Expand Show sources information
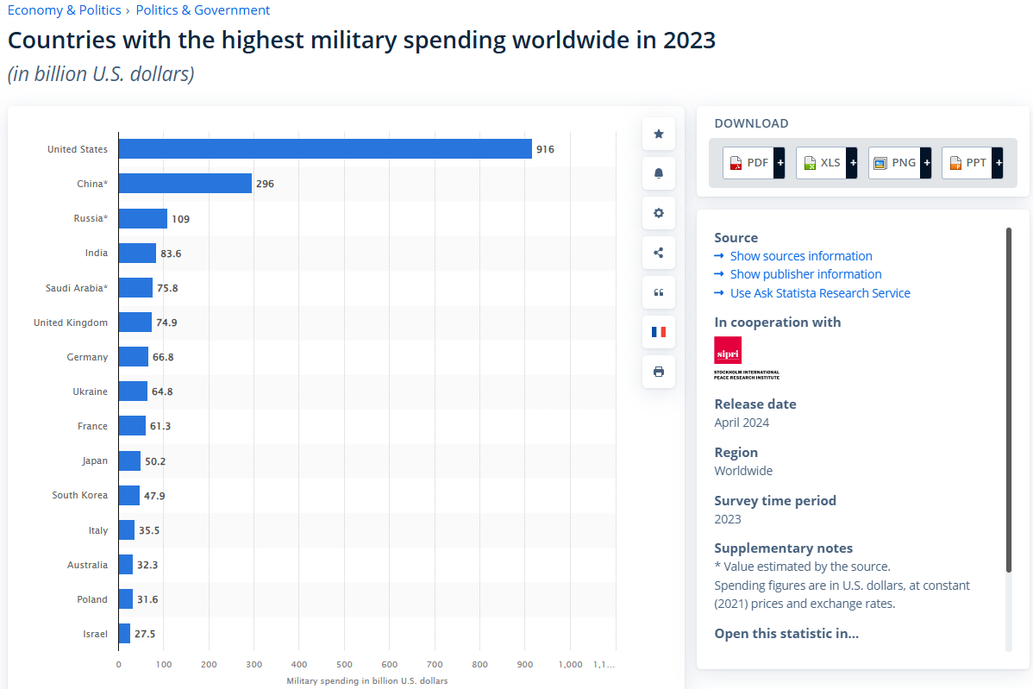Screen dimensions: 1033x689 [x=800, y=256]
